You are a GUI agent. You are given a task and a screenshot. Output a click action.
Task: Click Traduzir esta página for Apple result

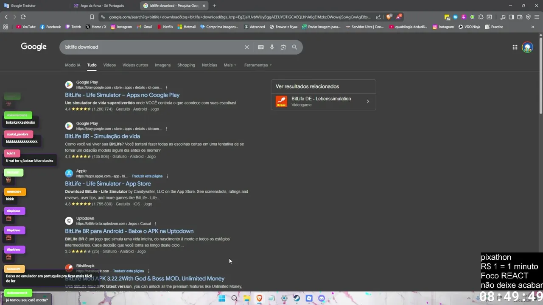click(147, 176)
